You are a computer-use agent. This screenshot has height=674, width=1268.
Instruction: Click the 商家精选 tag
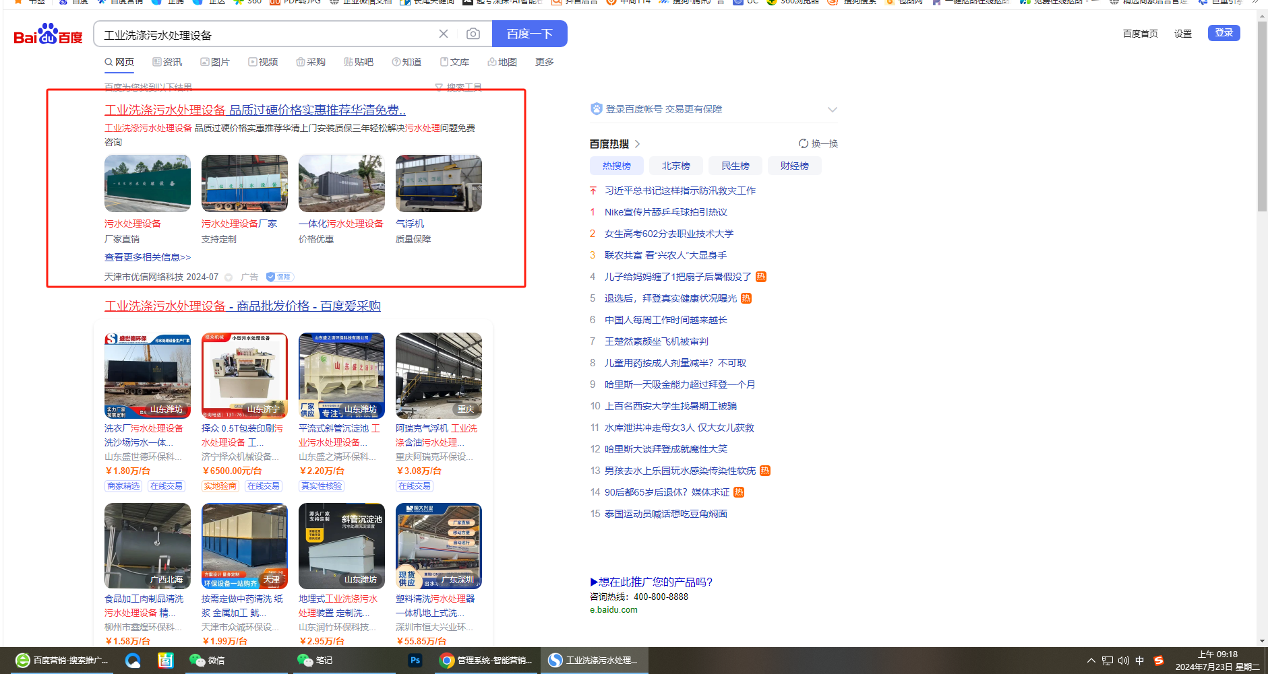(123, 486)
